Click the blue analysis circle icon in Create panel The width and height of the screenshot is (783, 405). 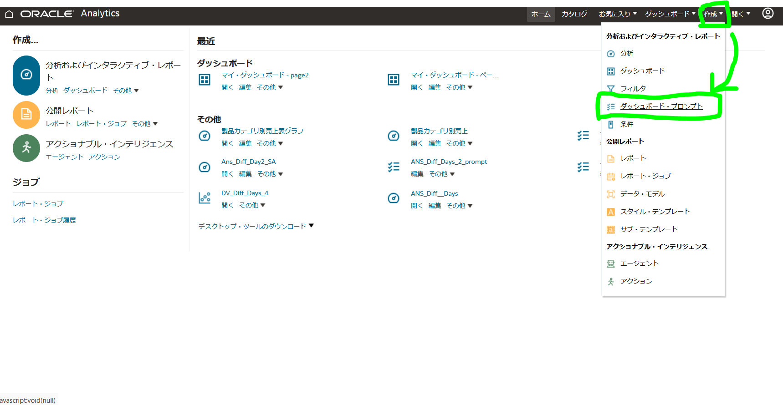26,75
